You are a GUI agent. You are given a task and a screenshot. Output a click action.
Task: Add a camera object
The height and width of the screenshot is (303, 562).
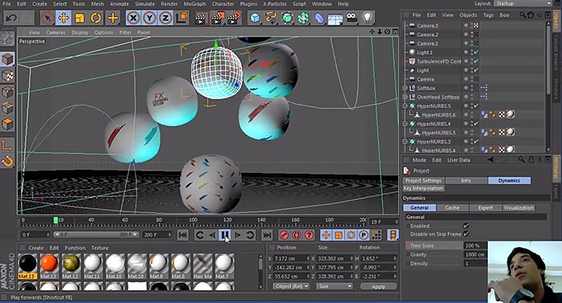pos(351,18)
